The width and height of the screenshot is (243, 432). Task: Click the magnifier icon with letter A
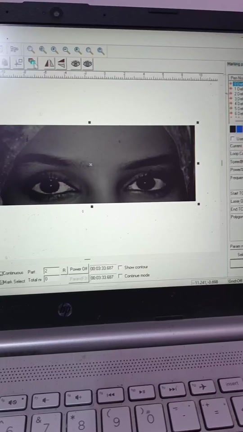(x=78, y=50)
